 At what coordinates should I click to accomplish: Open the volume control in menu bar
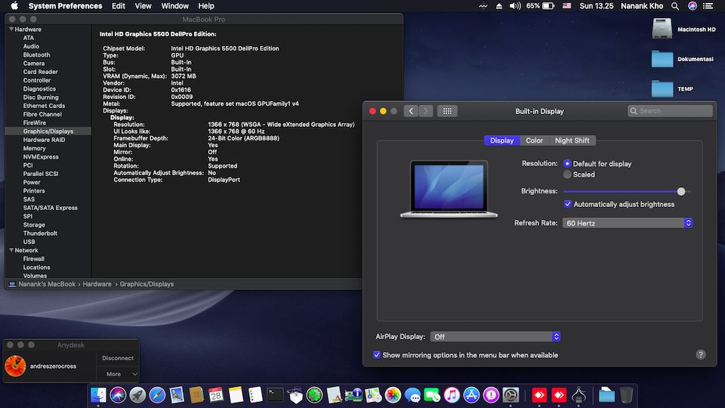click(x=515, y=6)
